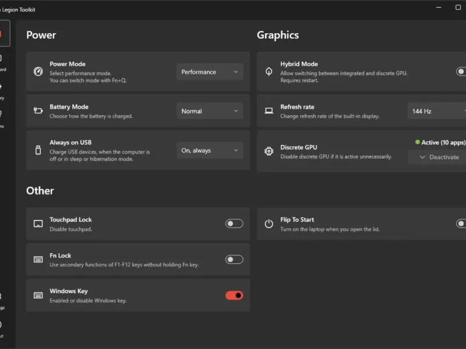Click the Flip To Start power icon
The height and width of the screenshot is (349, 466).
[x=269, y=223]
